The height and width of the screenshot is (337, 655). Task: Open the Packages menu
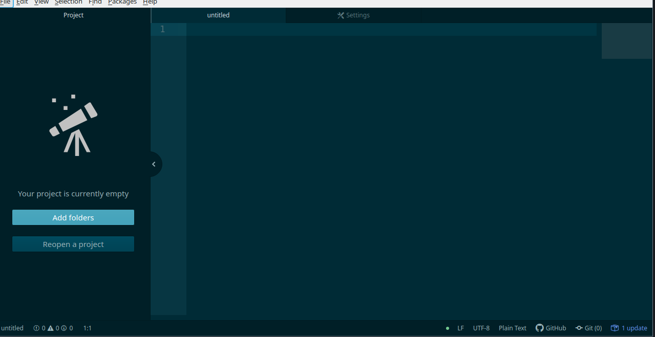(x=122, y=3)
